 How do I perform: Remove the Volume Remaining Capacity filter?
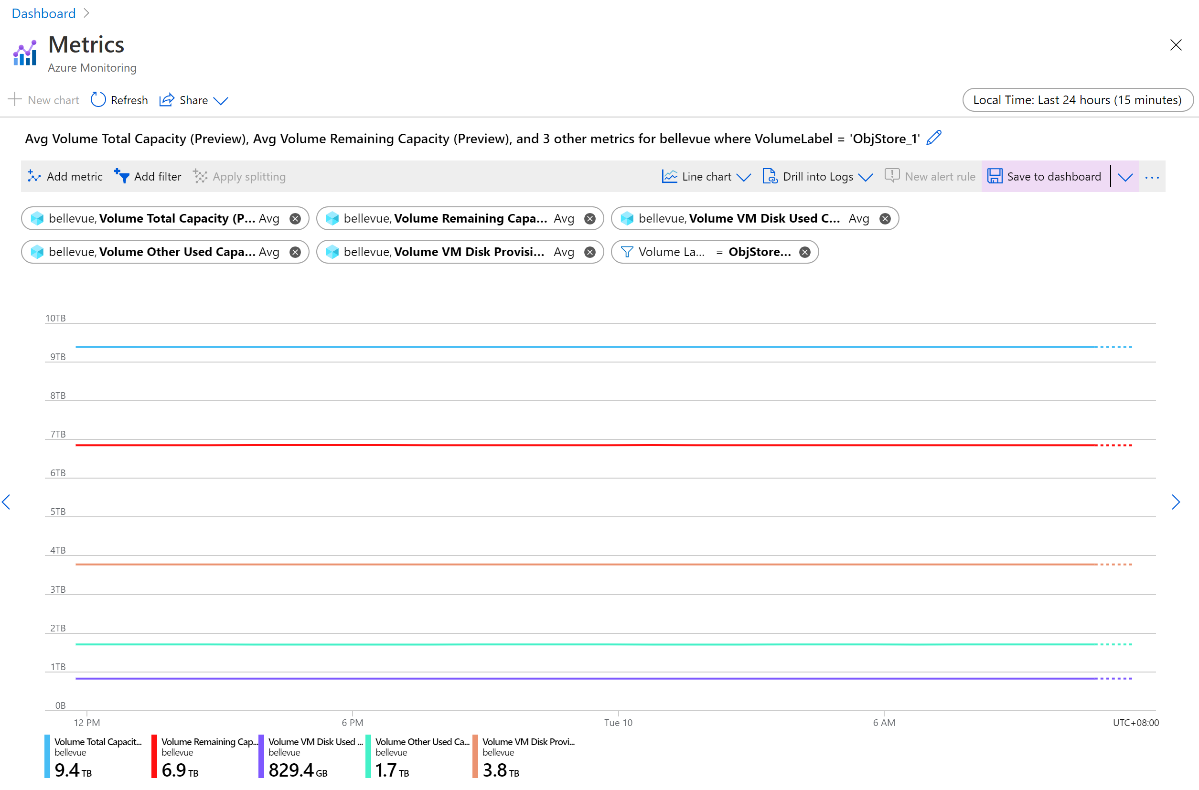591,218
